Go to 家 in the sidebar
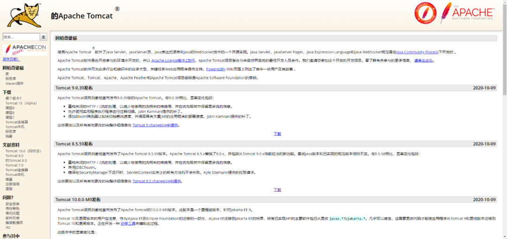Screen dimensions: 507x239 point(7,74)
